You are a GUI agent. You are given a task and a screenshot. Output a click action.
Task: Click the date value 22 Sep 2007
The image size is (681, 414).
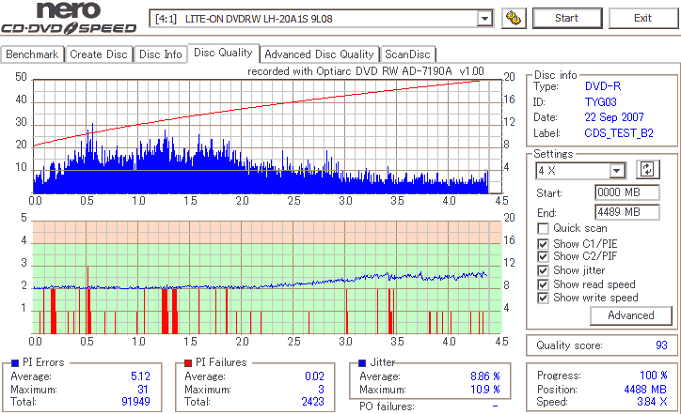(614, 117)
